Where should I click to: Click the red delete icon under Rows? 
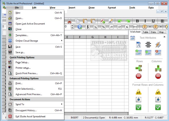(139, 76)
